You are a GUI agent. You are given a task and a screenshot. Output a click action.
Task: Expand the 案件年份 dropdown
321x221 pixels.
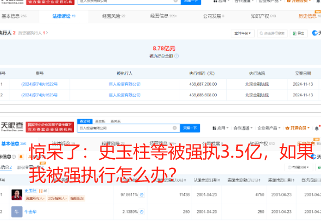pyautogui.click(x=243, y=34)
